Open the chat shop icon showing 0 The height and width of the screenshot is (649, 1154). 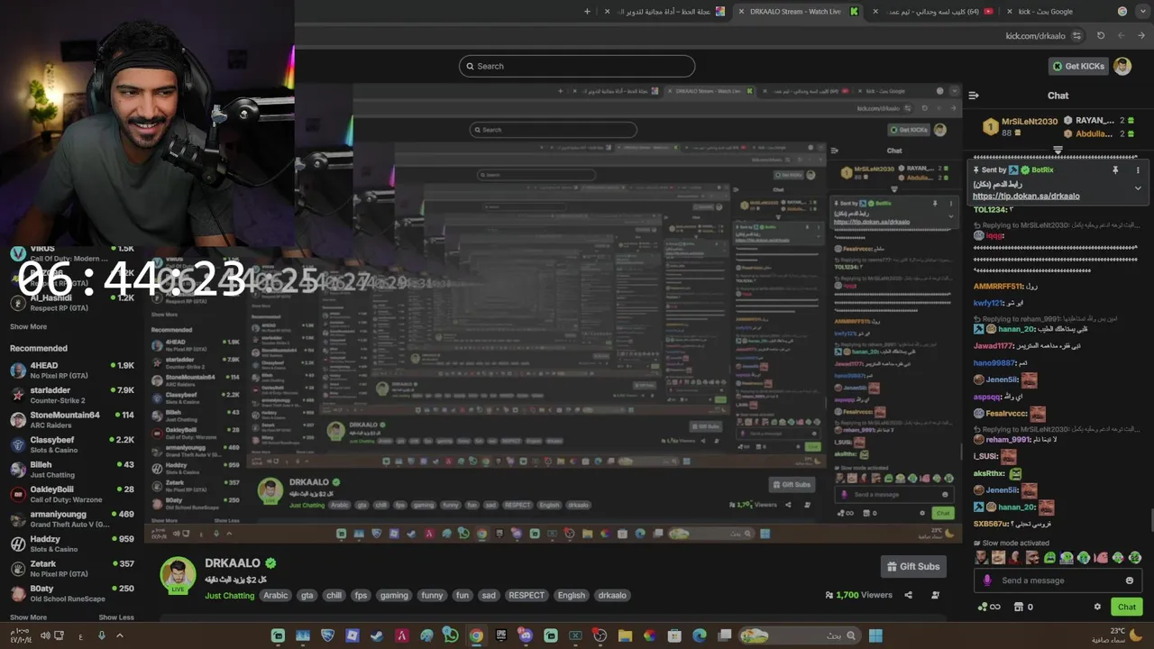tap(1023, 607)
